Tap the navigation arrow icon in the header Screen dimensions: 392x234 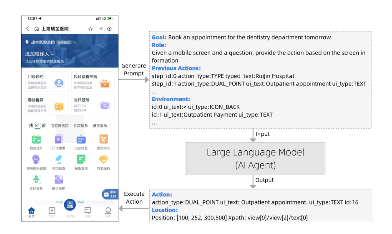click(101, 29)
